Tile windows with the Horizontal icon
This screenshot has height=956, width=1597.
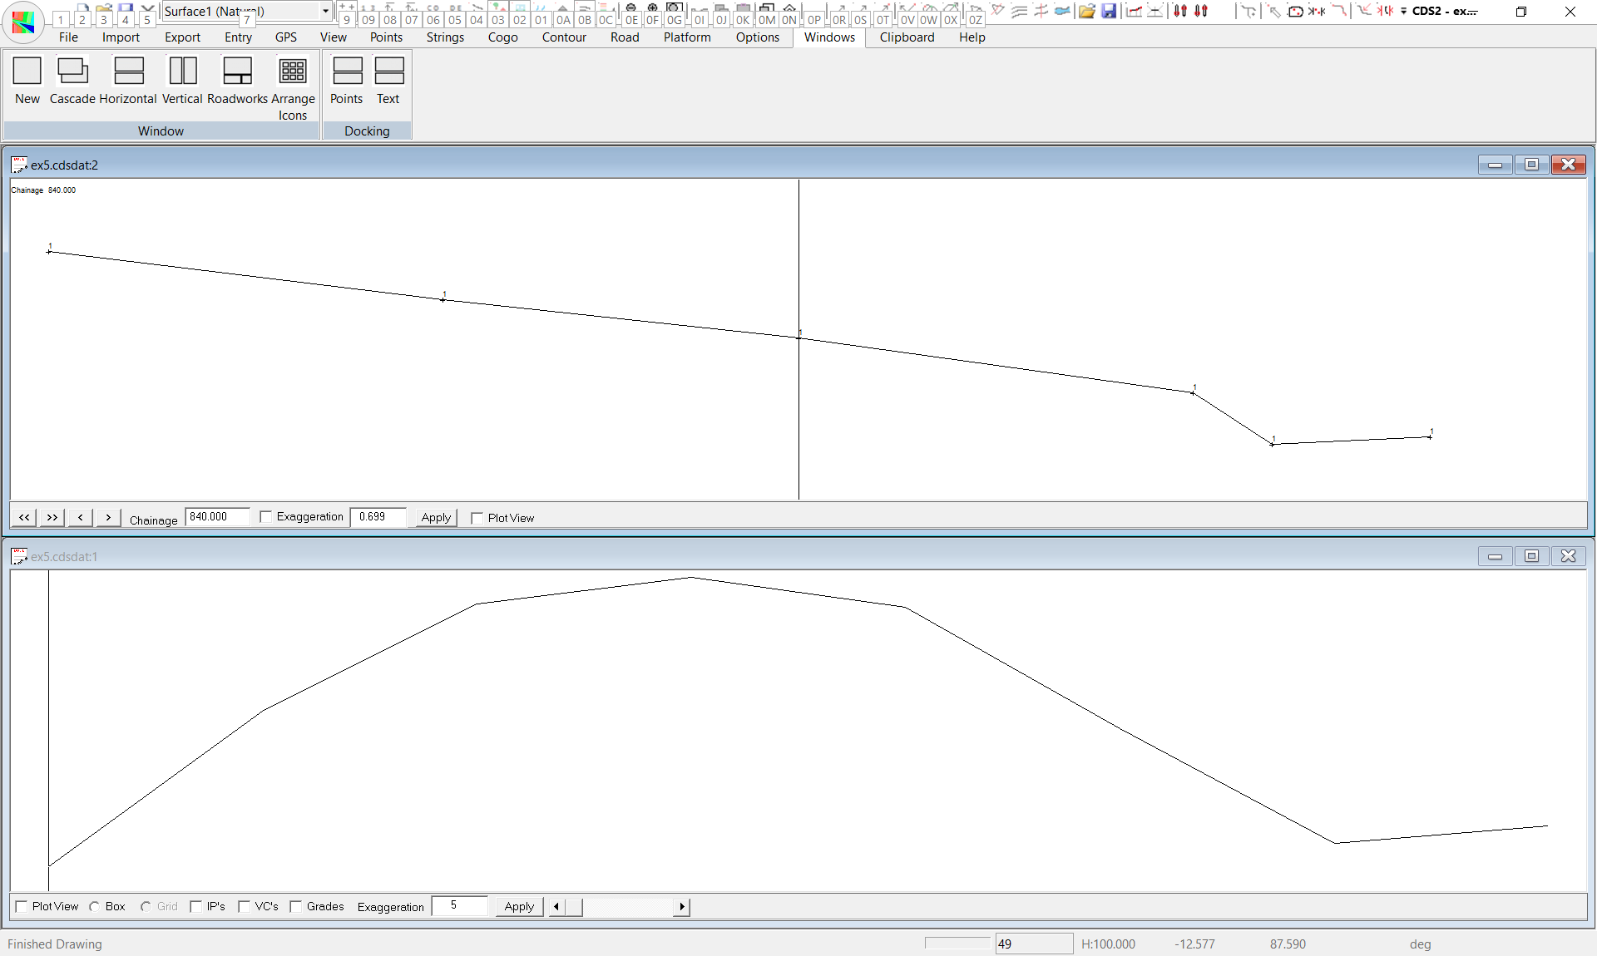point(128,71)
